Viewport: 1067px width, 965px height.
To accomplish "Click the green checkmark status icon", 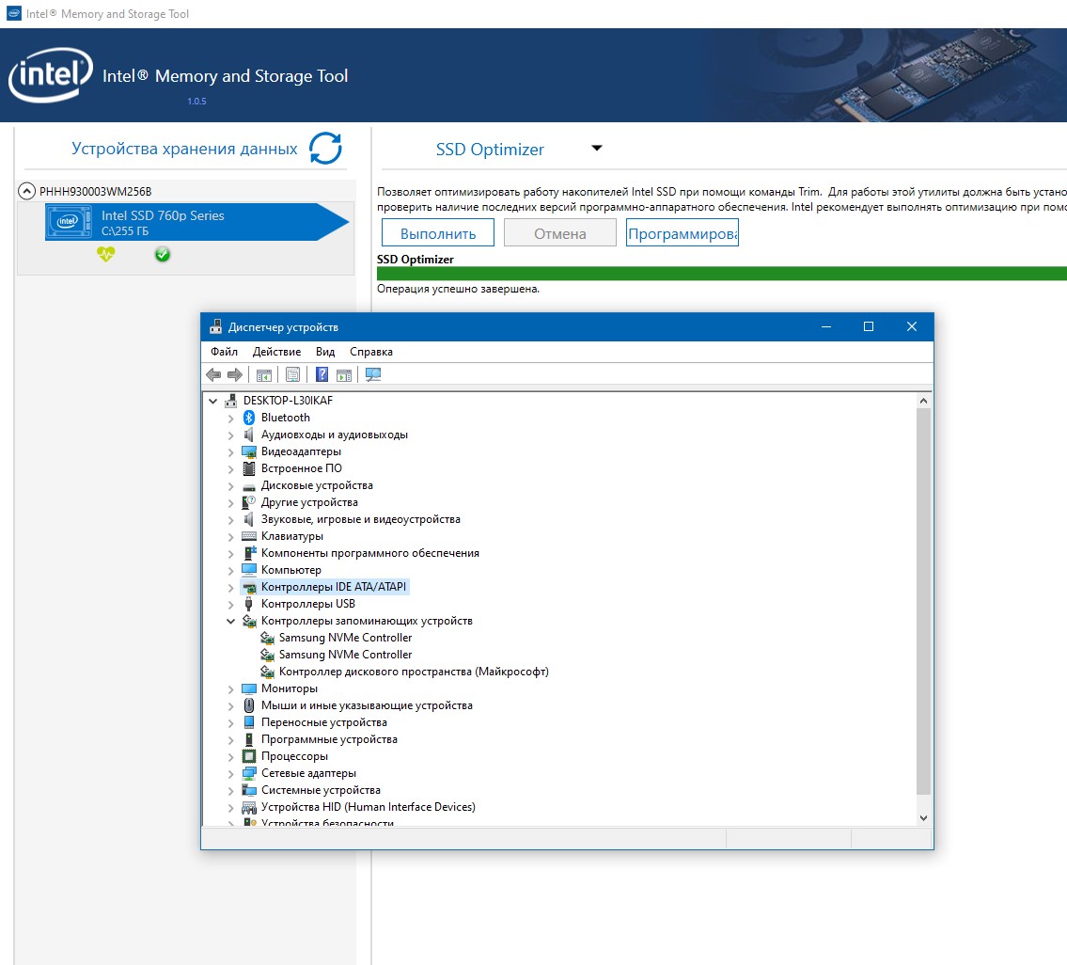I will tap(162, 255).
